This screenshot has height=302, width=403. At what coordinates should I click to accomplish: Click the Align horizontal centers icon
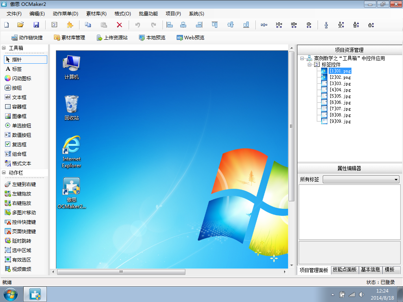[183, 25]
